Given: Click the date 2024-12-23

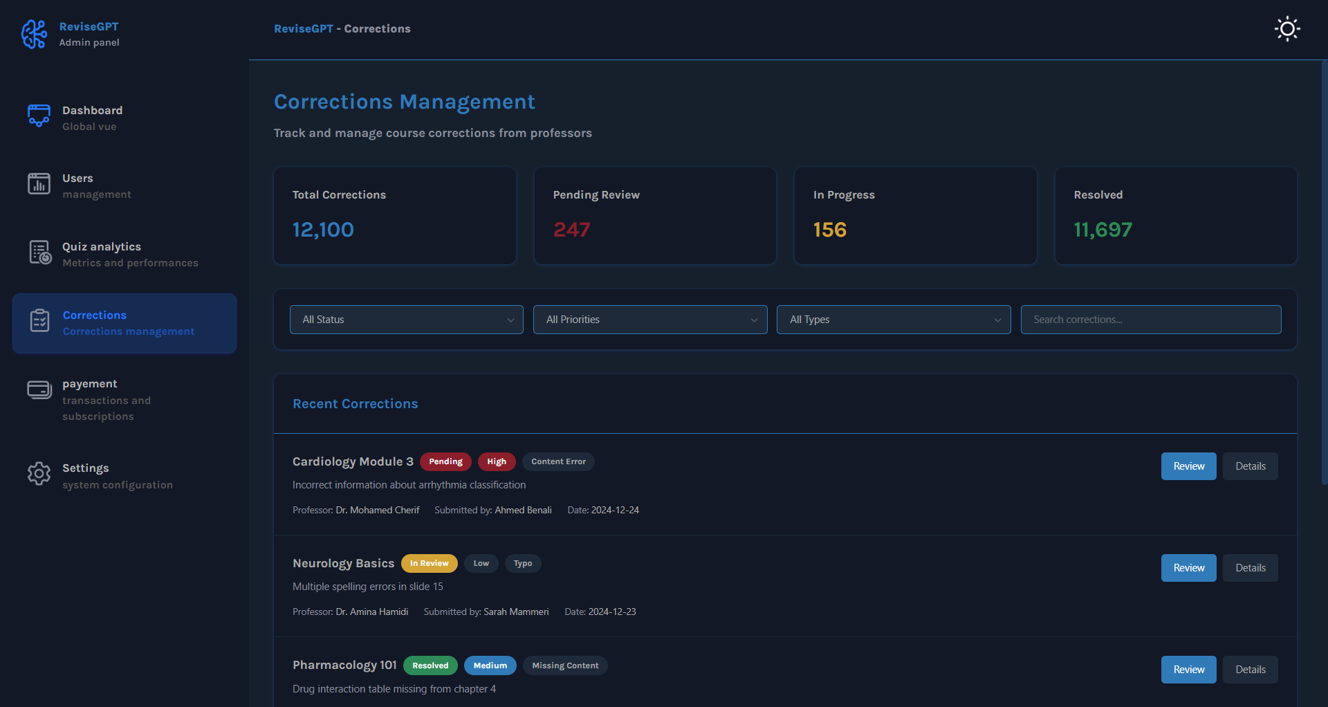Looking at the screenshot, I should click(x=612, y=612).
